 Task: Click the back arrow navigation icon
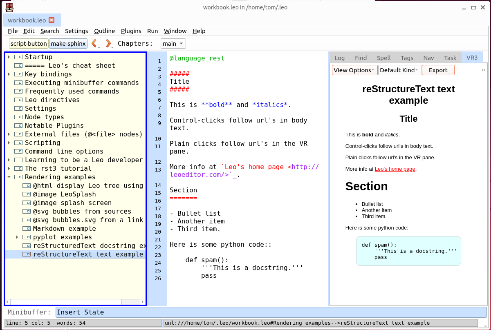click(94, 43)
